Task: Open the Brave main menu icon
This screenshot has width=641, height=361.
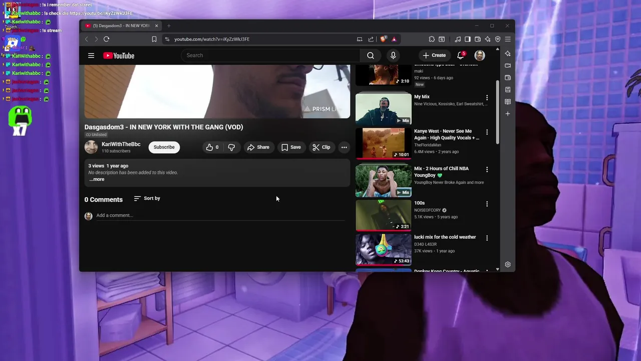Action: [x=508, y=39]
